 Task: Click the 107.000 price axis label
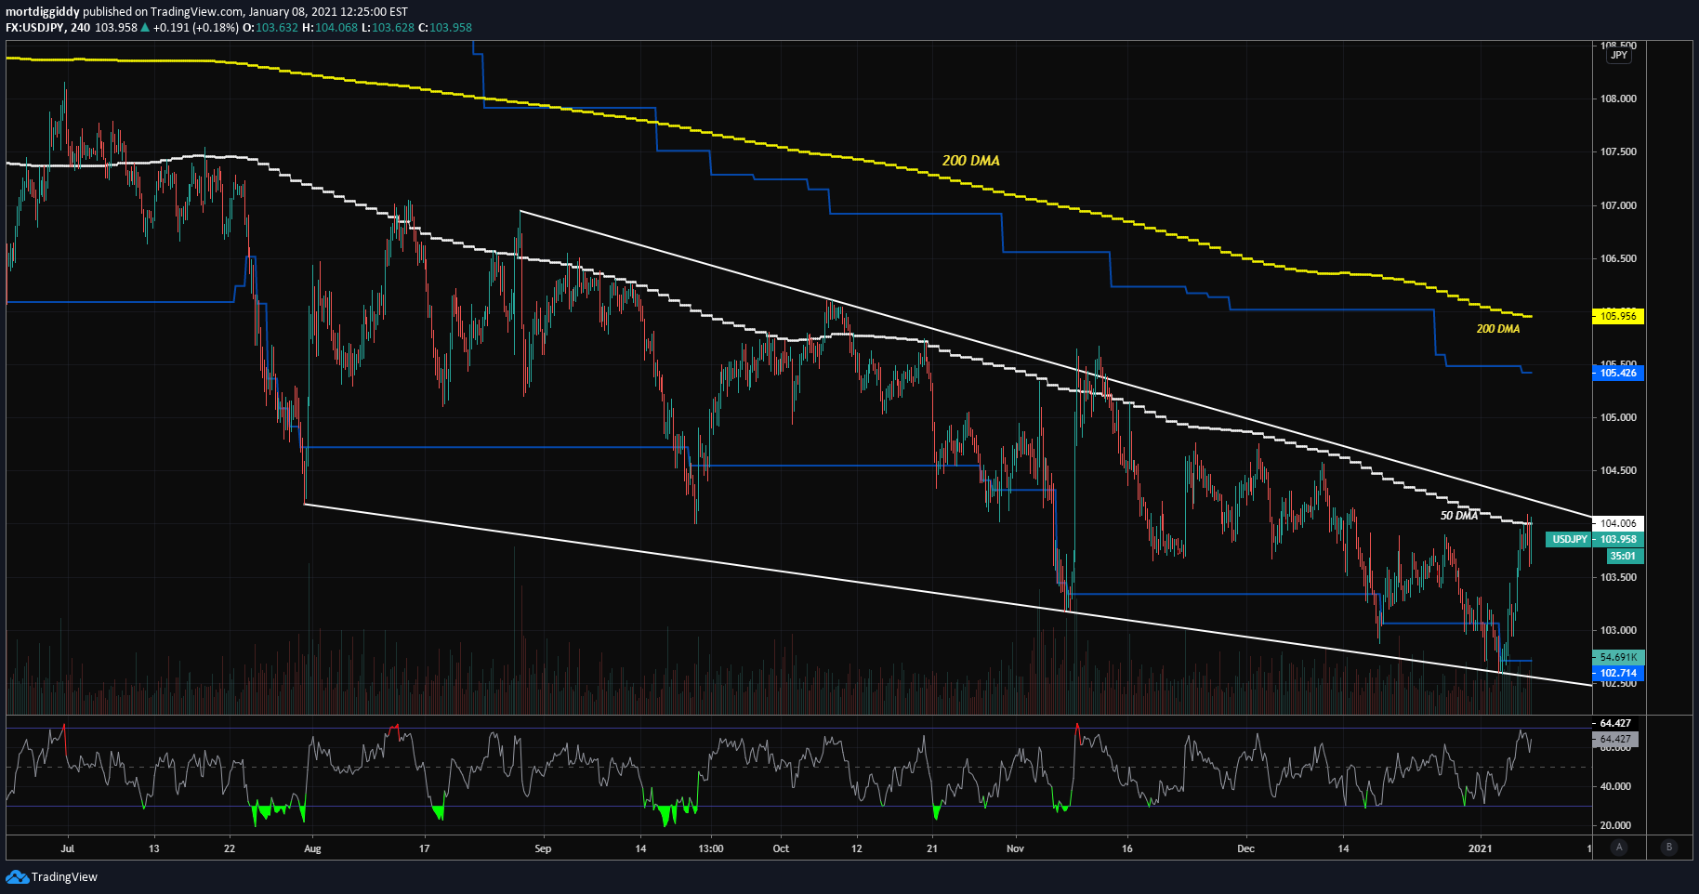click(x=1618, y=205)
